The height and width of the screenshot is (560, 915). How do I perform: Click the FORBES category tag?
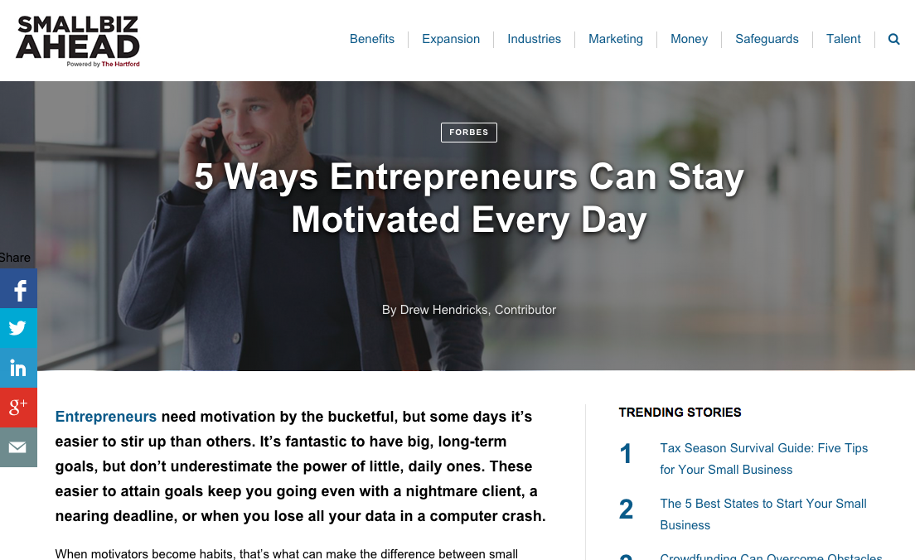(468, 133)
